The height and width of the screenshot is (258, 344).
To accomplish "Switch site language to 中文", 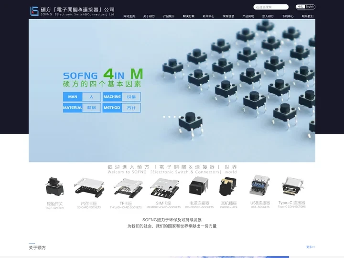I will click(301, 7).
